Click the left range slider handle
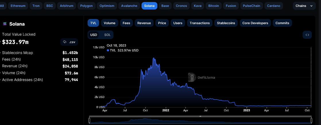Viewport: 321px width, 125px height. 89,120
